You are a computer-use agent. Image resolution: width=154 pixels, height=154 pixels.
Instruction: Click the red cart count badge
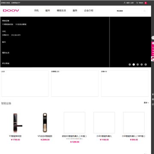tap(145, 3)
